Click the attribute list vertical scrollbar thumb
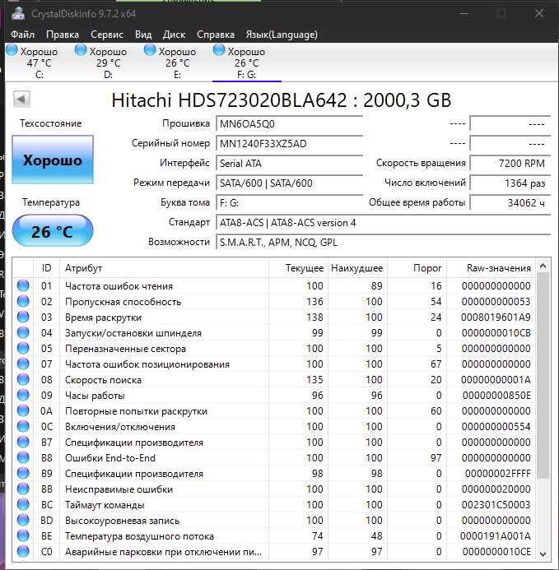Image resolution: width=559 pixels, height=570 pixels. click(x=543, y=376)
